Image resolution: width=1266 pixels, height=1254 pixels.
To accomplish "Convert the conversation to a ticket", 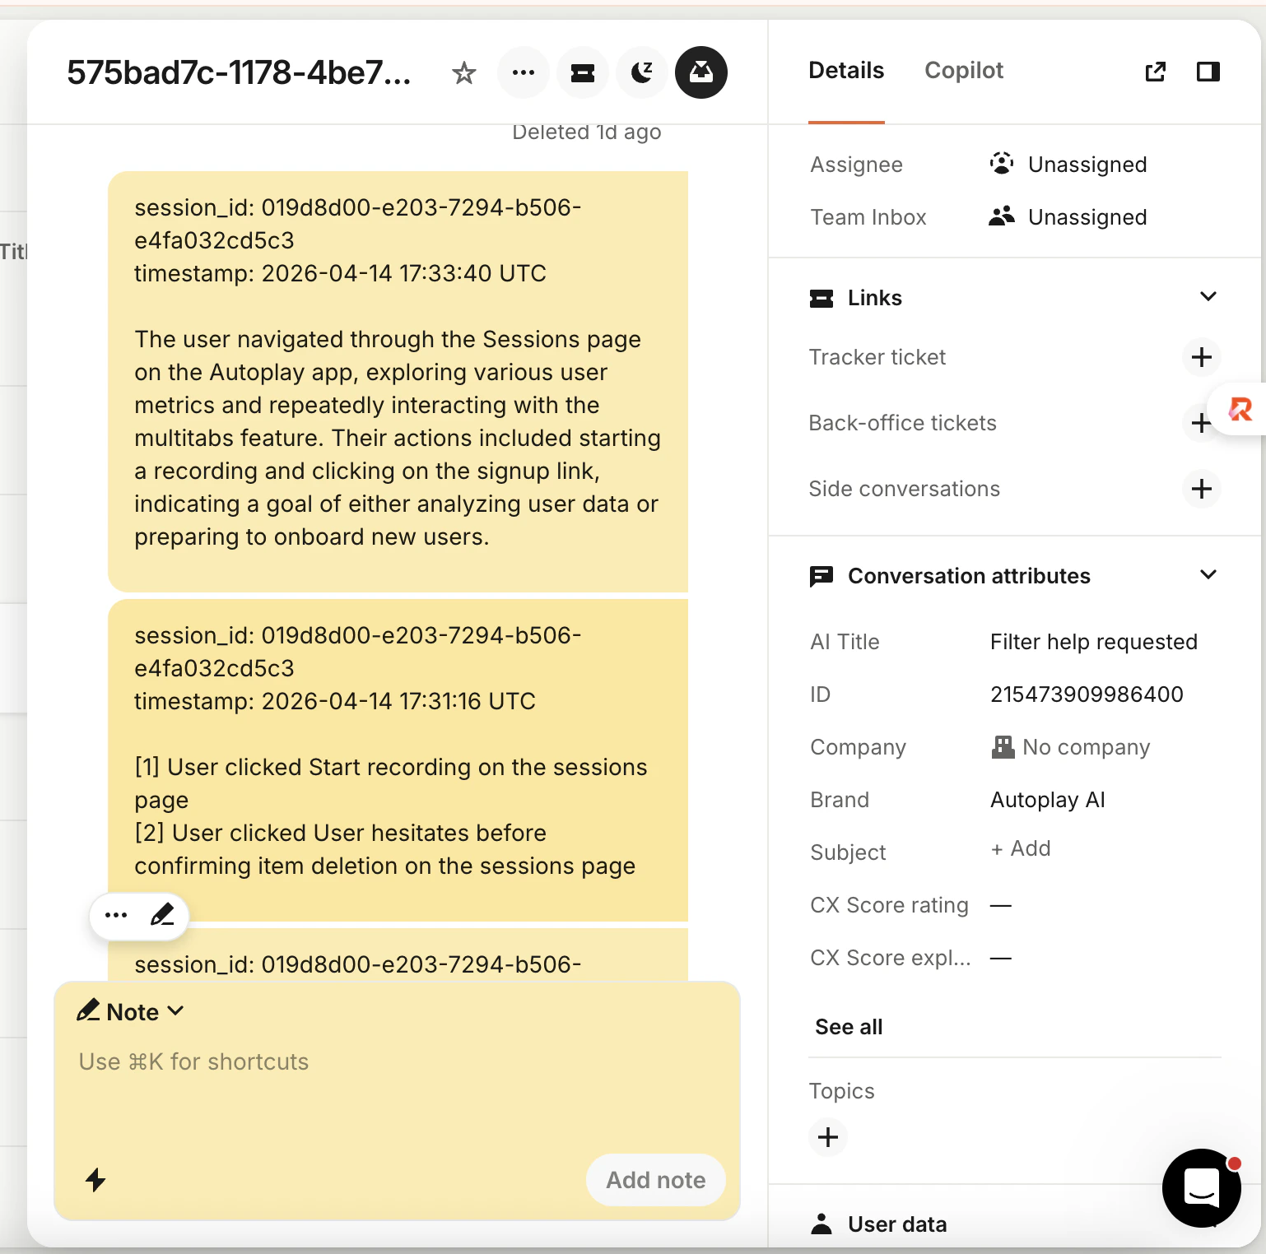I will [x=582, y=72].
